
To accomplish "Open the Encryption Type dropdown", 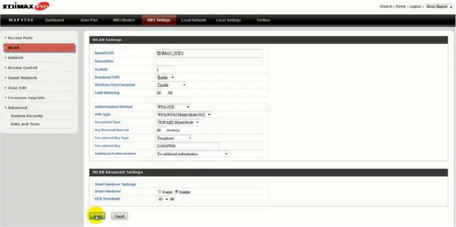I will point(178,122).
